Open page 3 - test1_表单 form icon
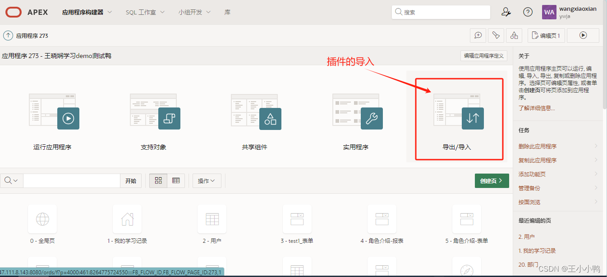The image size is (607, 277). (x=297, y=219)
